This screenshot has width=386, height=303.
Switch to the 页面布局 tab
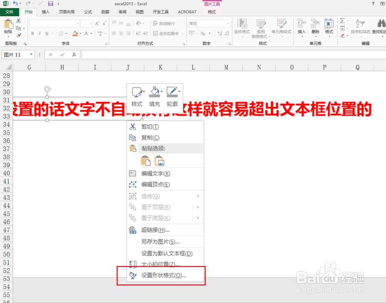[x=67, y=12]
